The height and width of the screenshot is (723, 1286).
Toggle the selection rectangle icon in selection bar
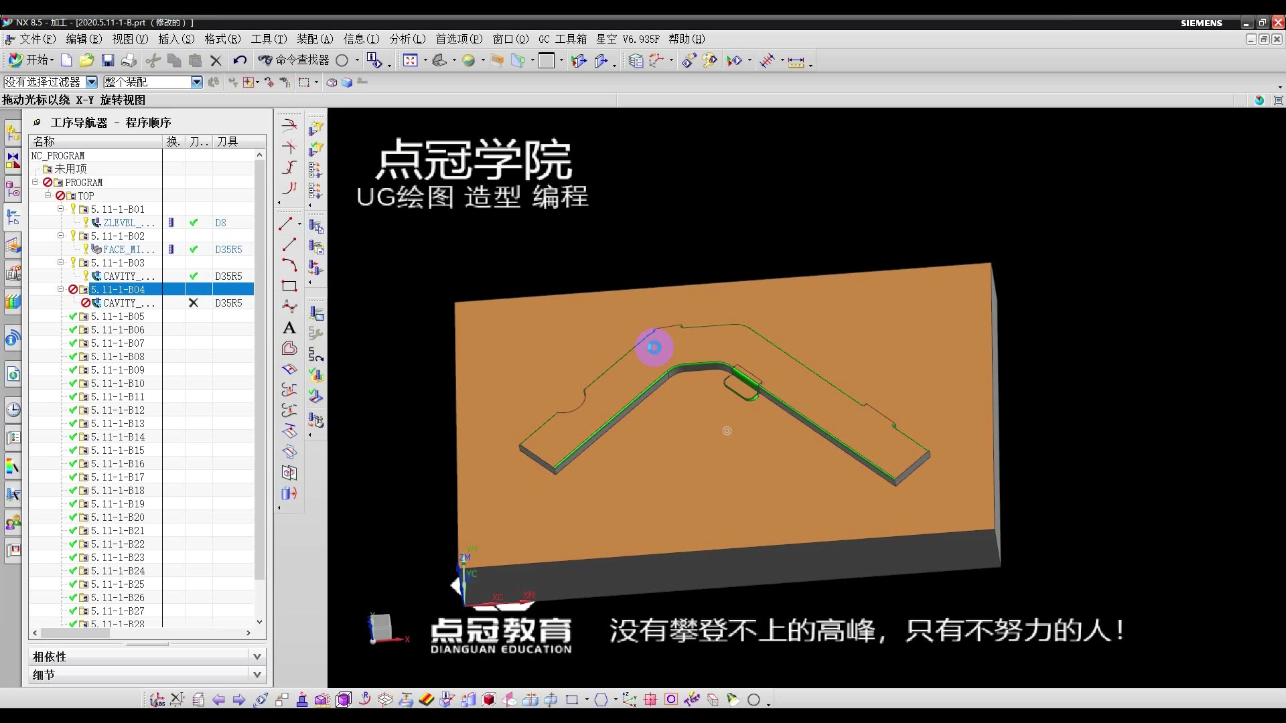304,82
